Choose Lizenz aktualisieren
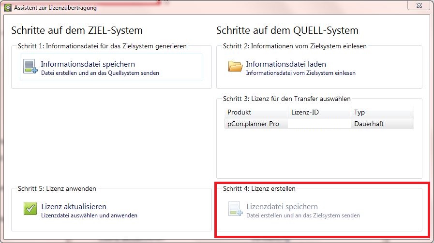The width and height of the screenshot is (434, 243). click(74, 206)
